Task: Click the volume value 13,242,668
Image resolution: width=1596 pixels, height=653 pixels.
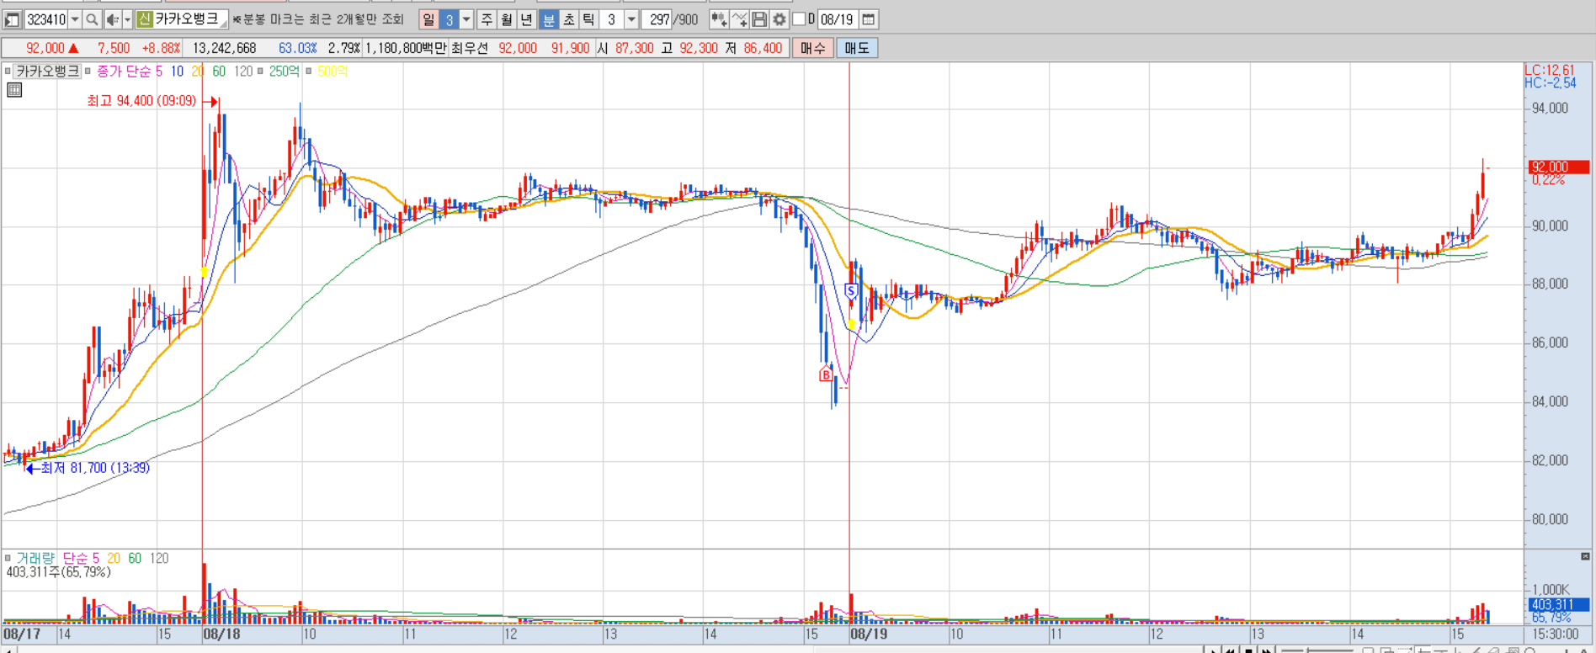Action: 224,48
